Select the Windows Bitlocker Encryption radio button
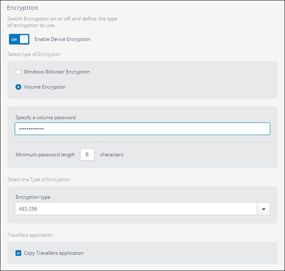This screenshot has height=271, width=285. 18,72
